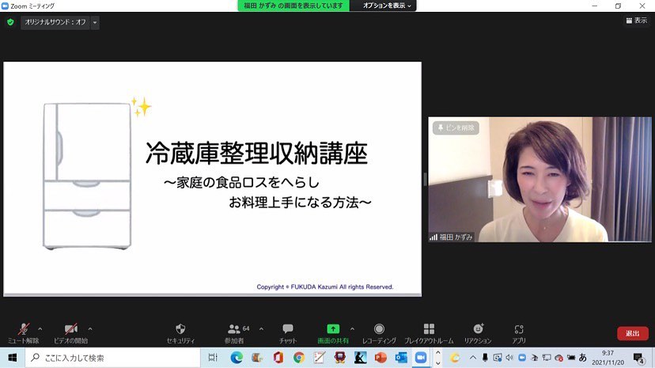The height and width of the screenshot is (368, 655).
Task: Expand video options arrow beside ビデオの開始
Action: [x=90, y=328]
